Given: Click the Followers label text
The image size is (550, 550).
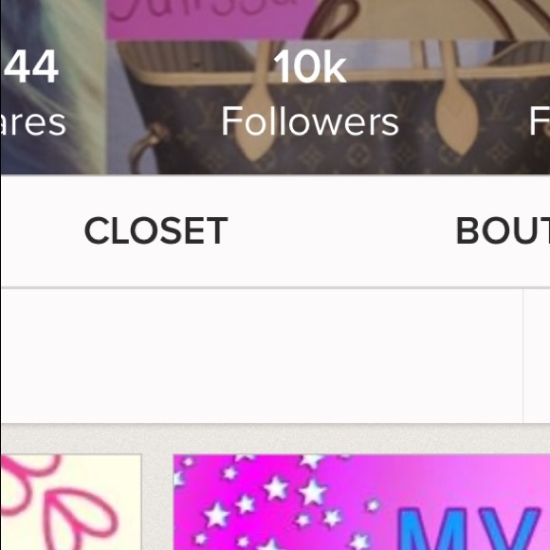Looking at the screenshot, I should click(x=310, y=121).
